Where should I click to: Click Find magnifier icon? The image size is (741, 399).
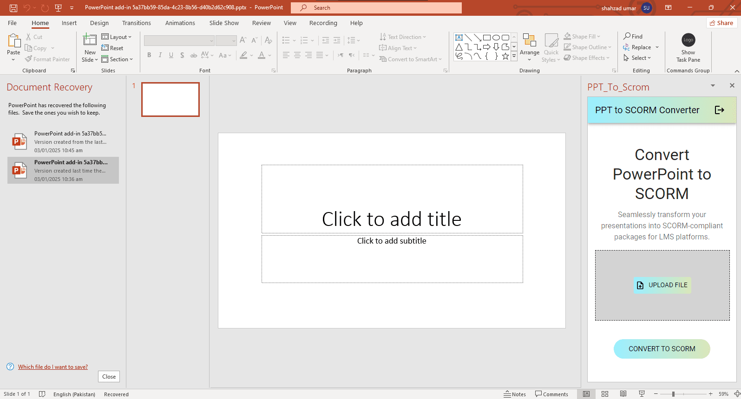[627, 36]
